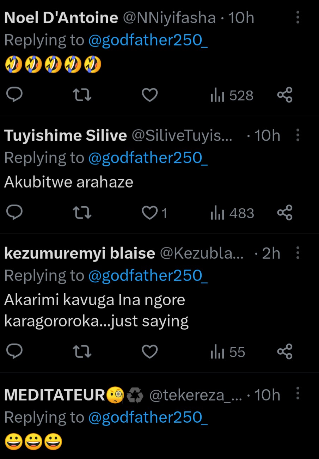Viewport: 319px width, 459px height.
Task: View the 55 views count on kezumuremyi's tweet
Action: pos(228,352)
